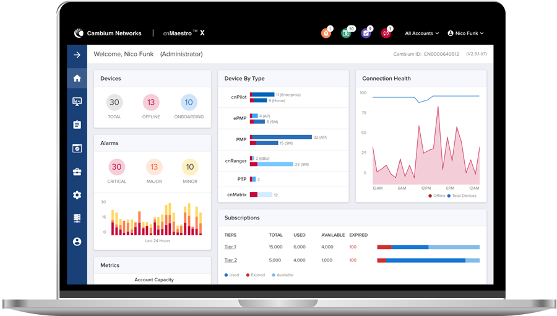Open the monitor dashboard sidebar icon
Viewport: 557px width, 316px height.
click(x=77, y=102)
